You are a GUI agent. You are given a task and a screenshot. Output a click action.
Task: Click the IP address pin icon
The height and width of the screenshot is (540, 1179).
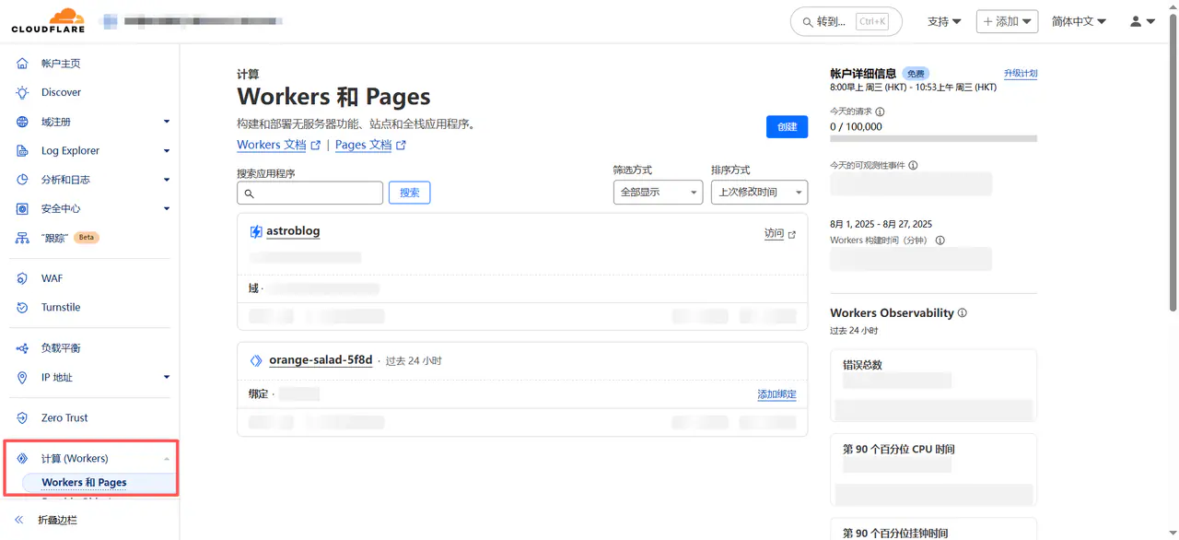click(x=22, y=377)
